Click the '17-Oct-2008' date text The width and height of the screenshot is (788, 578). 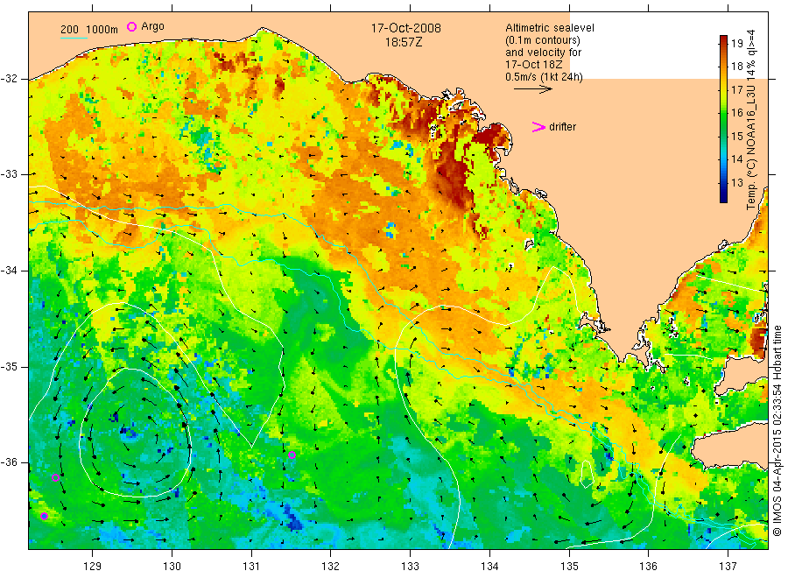point(406,28)
